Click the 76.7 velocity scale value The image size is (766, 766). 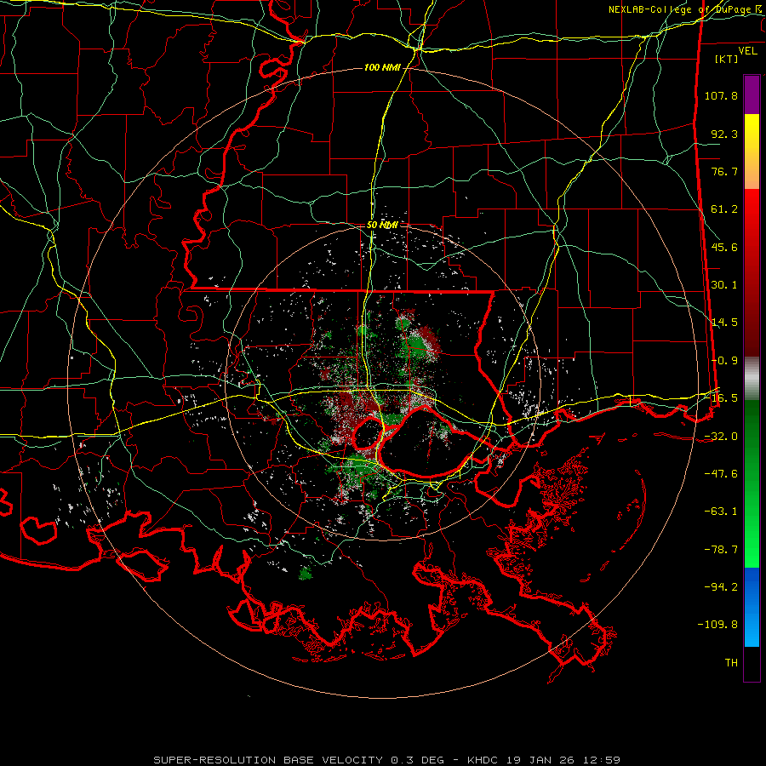point(724,171)
